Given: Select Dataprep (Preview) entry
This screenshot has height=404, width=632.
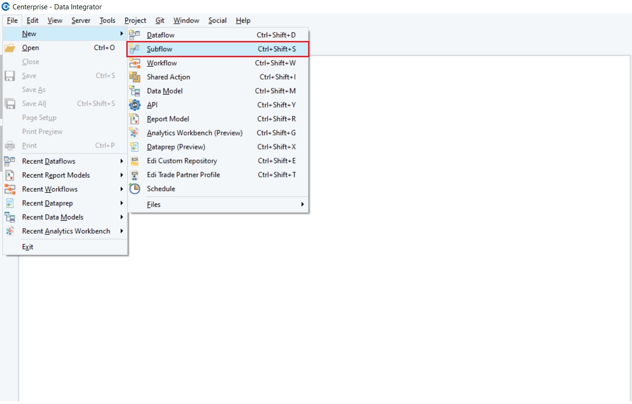Looking at the screenshot, I should pos(218,147).
